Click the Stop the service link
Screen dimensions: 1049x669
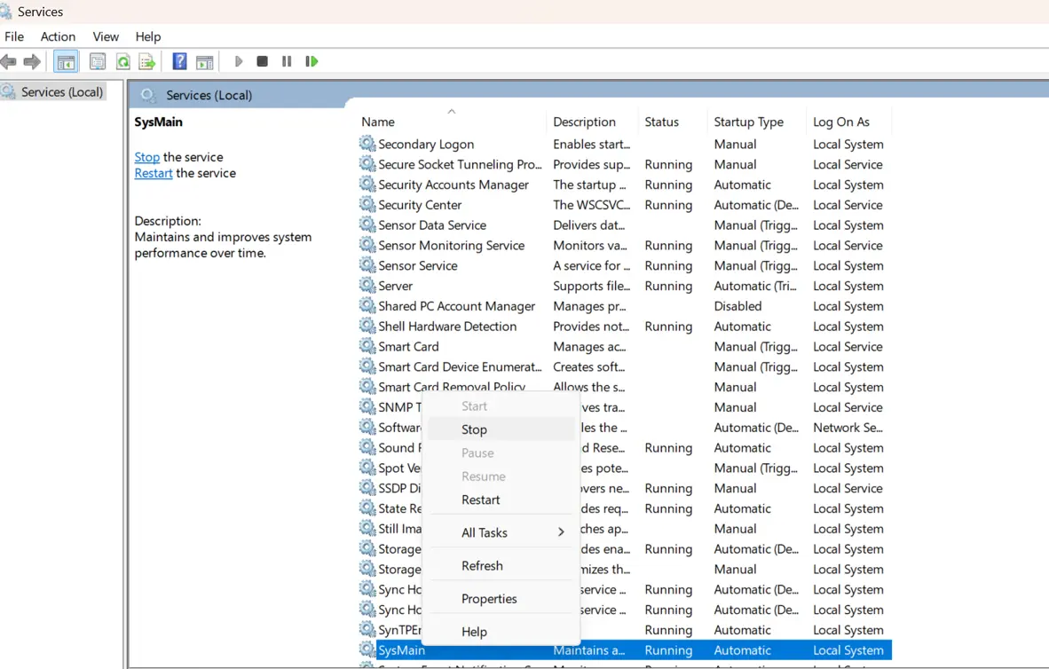[x=147, y=157]
